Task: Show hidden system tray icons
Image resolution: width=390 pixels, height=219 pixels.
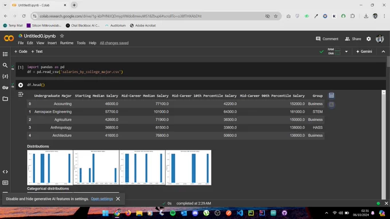Action: pyautogui.click(x=326, y=213)
